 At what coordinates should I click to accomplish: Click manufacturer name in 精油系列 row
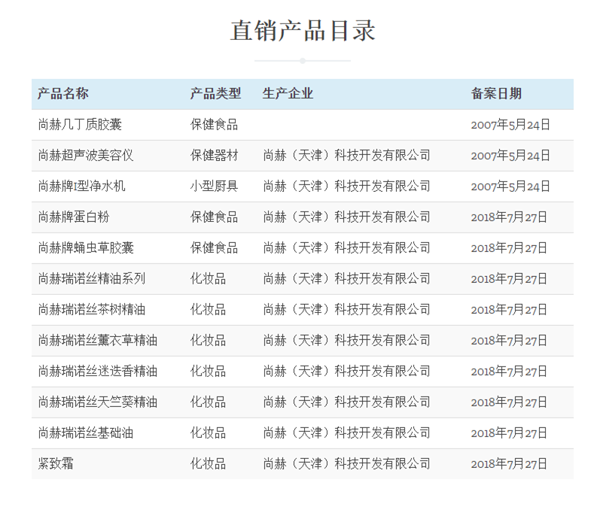[x=347, y=279]
